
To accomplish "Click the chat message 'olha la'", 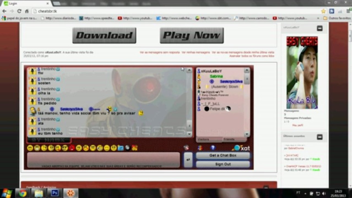I will pyautogui.click(x=44, y=93).
